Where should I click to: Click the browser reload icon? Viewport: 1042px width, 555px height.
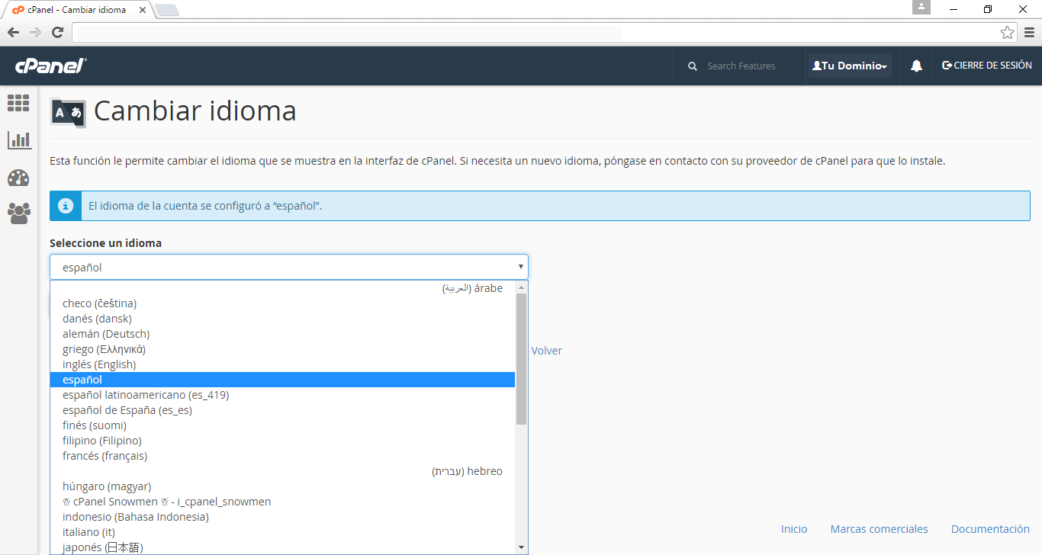57,32
